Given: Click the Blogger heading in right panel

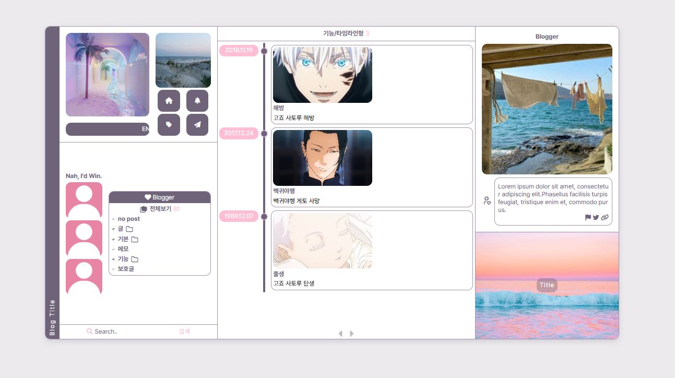Looking at the screenshot, I should point(547,37).
